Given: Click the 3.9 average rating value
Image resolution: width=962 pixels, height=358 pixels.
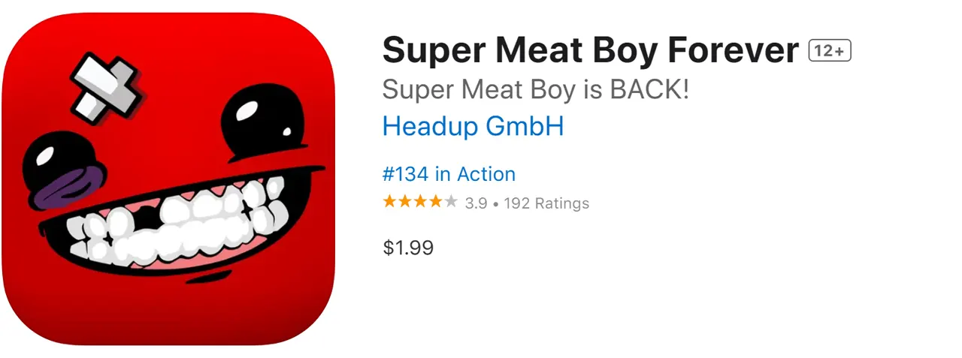Looking at the screenshot, I should click(x=476, y=203).
